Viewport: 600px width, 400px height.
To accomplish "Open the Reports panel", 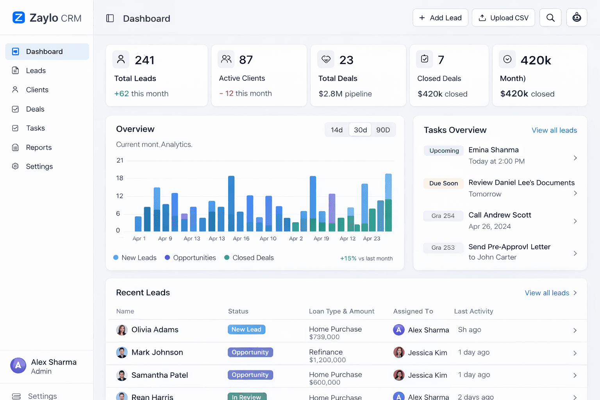I will (x=38, y=147).
